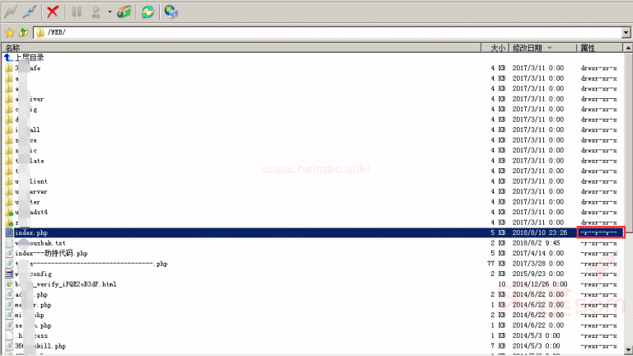The image size is (633, 356).
Task: Click the 大小 column header
Action: [497, 48]
